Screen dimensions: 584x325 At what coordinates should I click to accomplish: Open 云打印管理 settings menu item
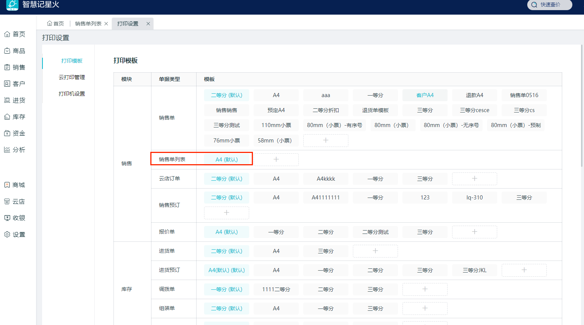[72, 77]
